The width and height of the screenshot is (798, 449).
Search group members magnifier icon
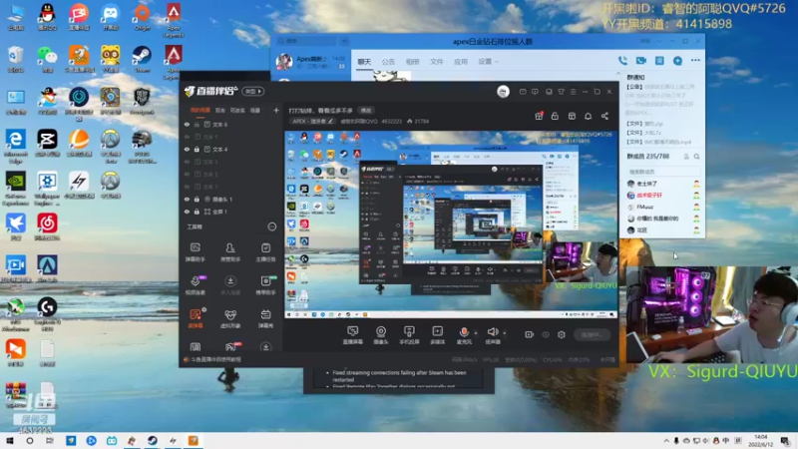pyautogui.click(x=696, y=157)
